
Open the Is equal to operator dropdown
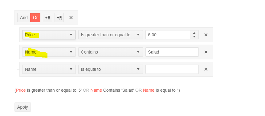(x=111, y=69)
